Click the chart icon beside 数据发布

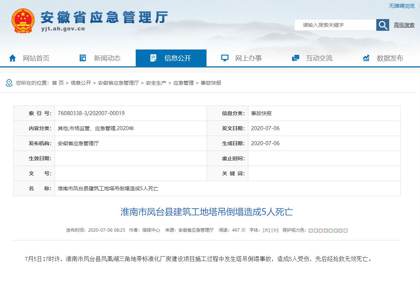point(366,58)
